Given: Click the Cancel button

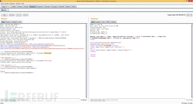Looking at the screenshot, I should pos(12,15).
